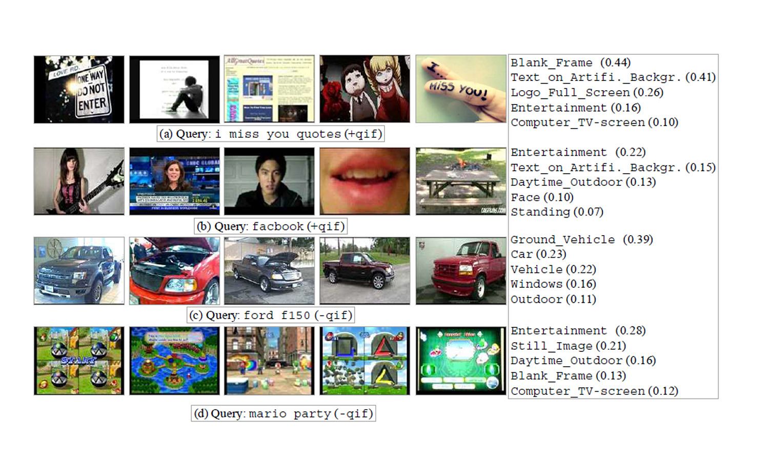Click the maroon pickup on grass thumbnail
This screenshot has width=769, height=461.
pyautogui.click(x=365, y=271)
